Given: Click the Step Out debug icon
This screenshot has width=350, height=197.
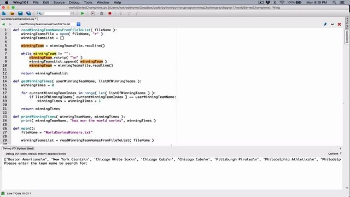Looking at the screenshot, I should click(137, 14).
